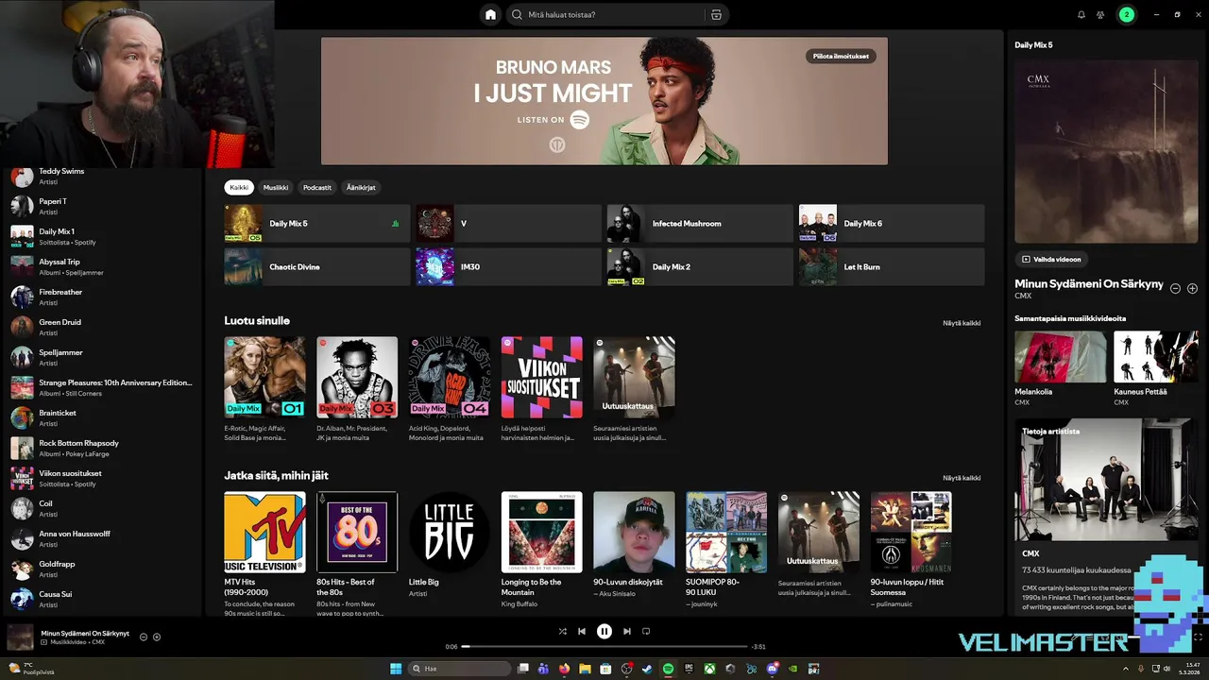Toggle repeat in the playback bar
1209x680 pixels.
click(646, 631)
